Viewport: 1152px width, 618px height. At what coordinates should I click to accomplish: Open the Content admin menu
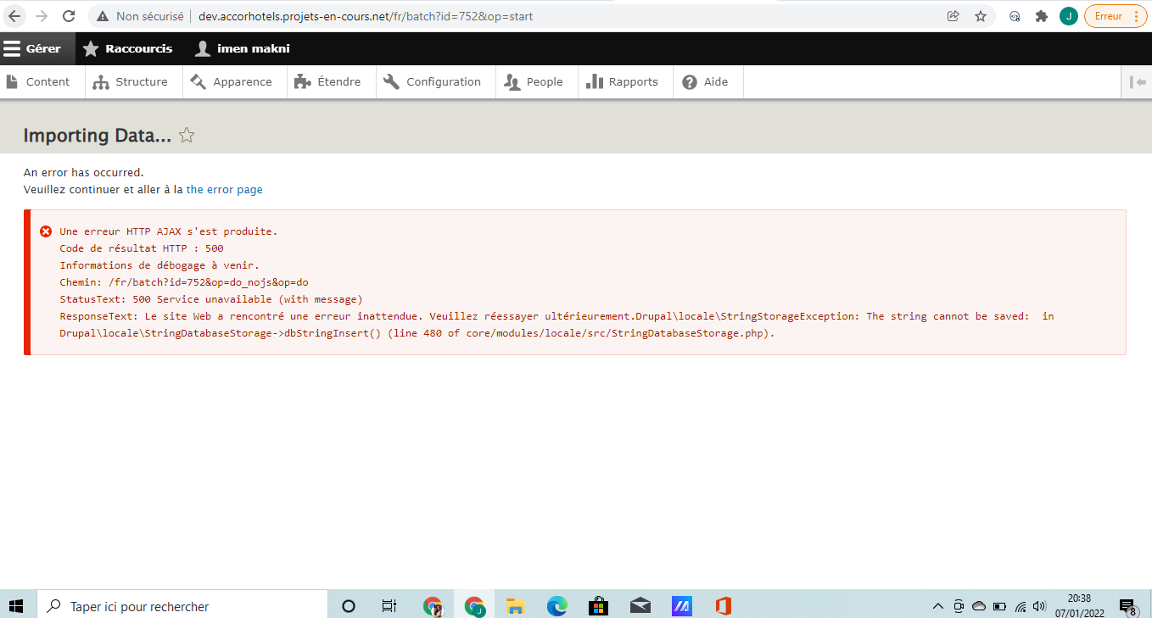pyautogui.click(x=42, y=82)
